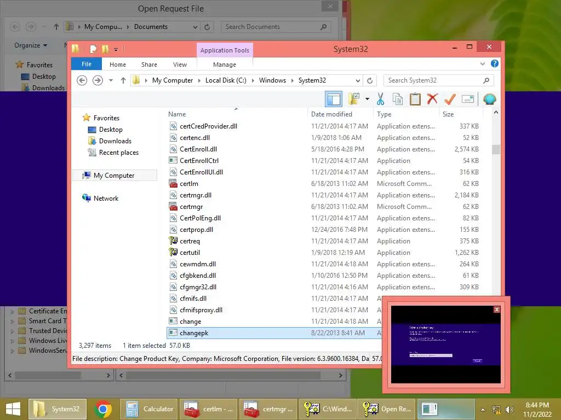Screen dimensions: 561x420
Task: Open the View ribbon tab
Action: click(180, 65)
